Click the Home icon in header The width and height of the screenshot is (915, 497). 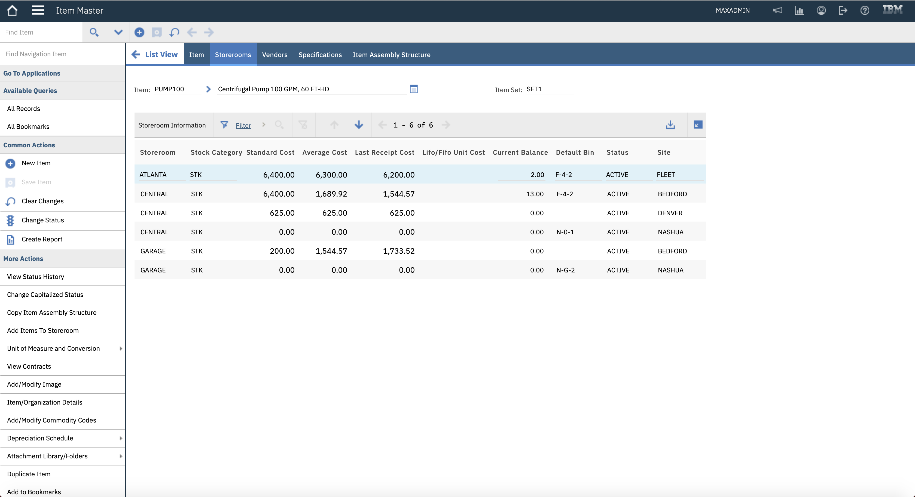[x=12, y=10]
